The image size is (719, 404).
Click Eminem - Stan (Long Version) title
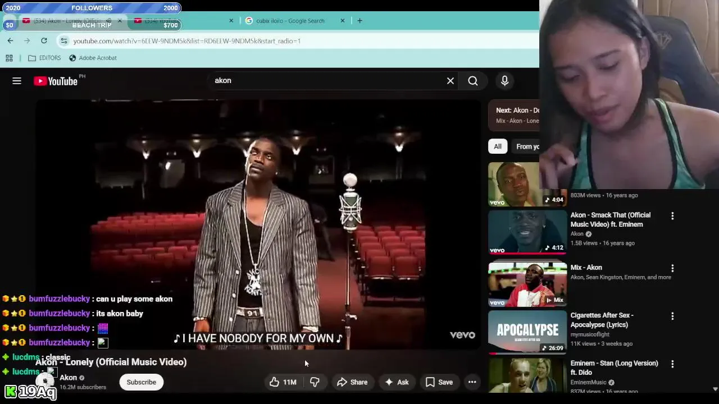click(614, 368)
